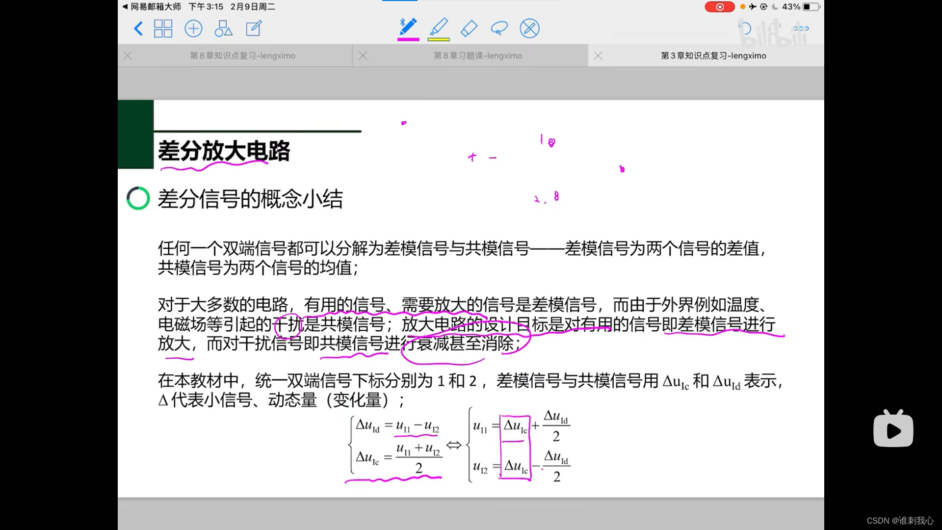The image size is (942, 530).
Task: Toggle the edit/compose note mode icon
Action: tap(254, 28)
